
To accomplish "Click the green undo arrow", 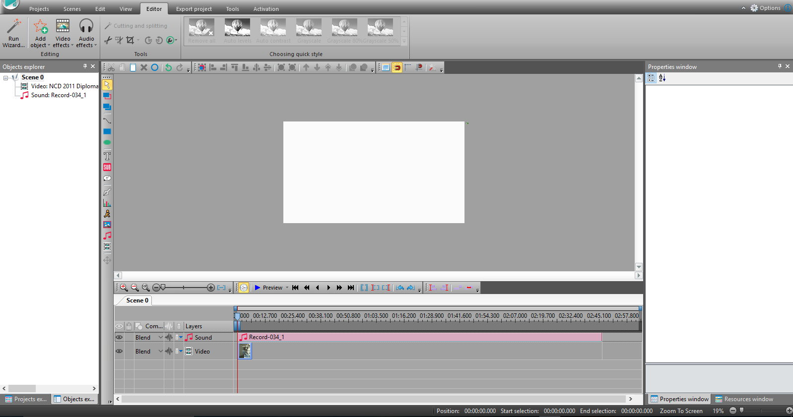I will (x=169, y=67).
